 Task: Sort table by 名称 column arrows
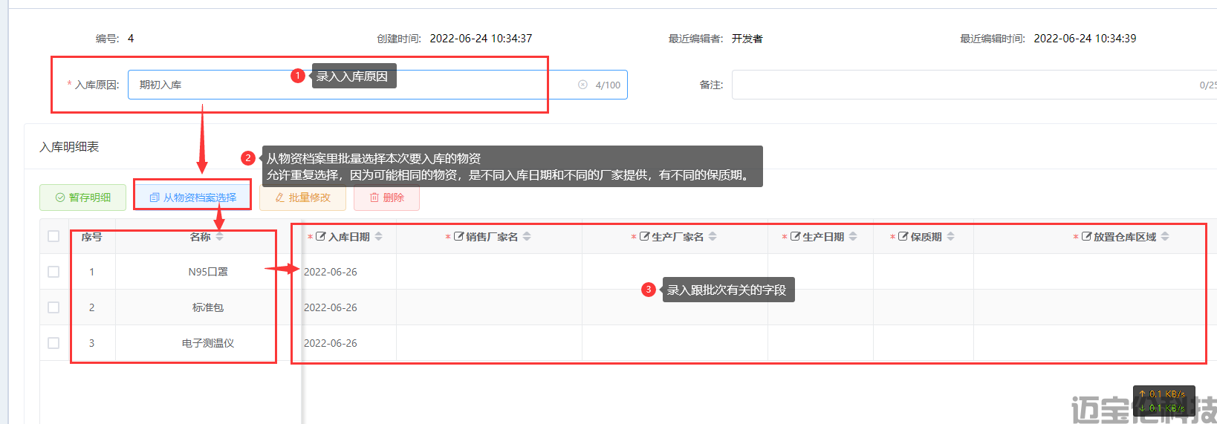[x=219, y=237]
